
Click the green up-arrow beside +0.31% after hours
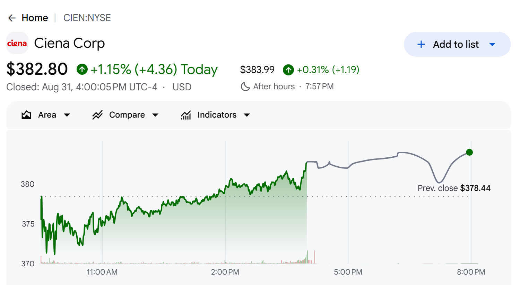[288, 70]
